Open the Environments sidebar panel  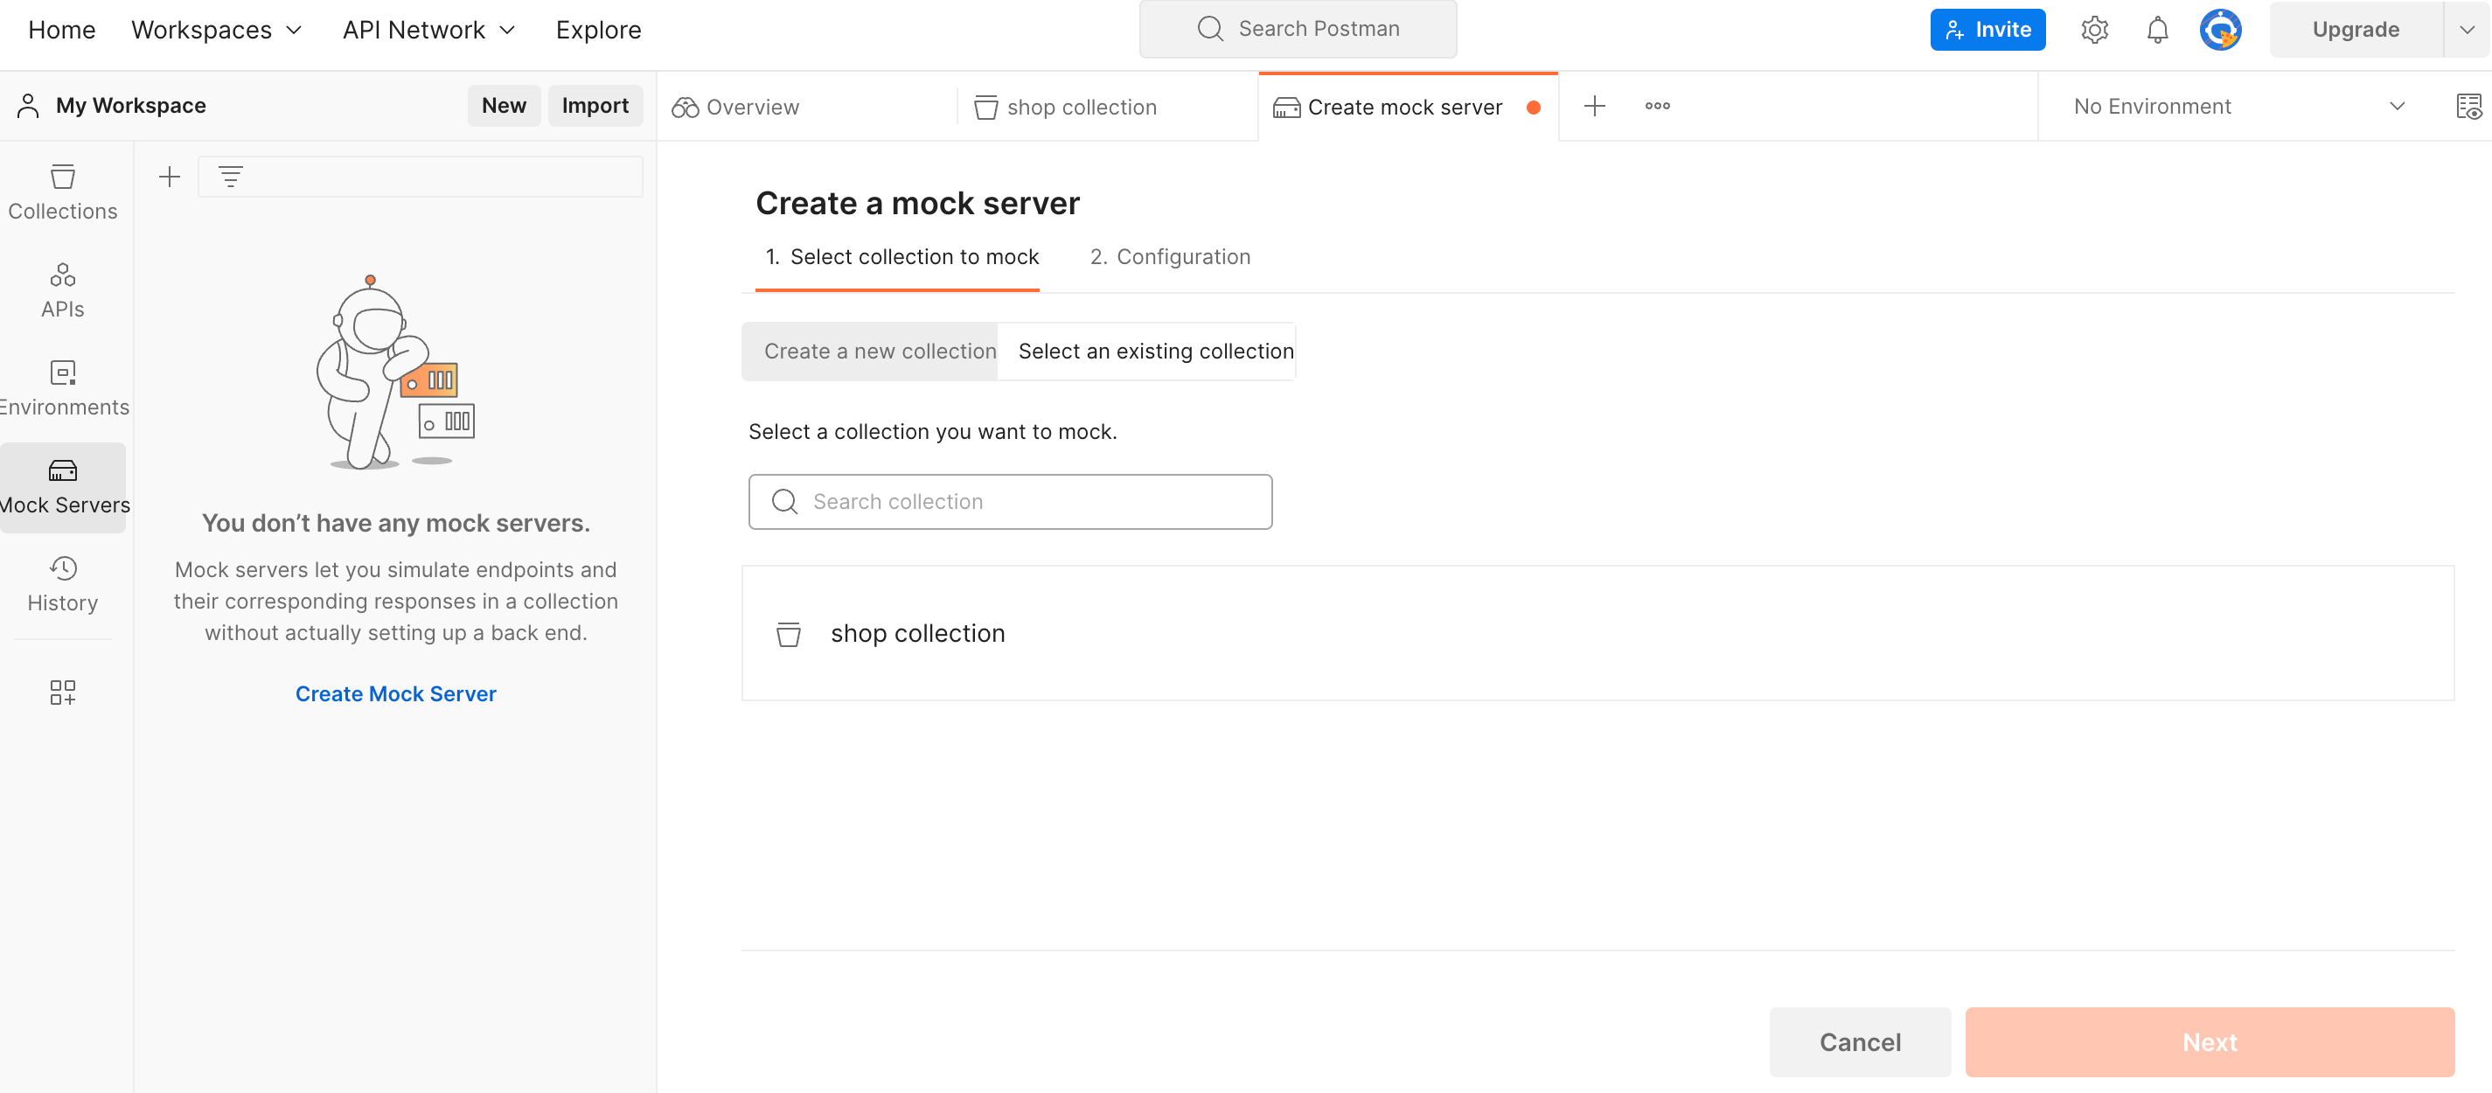63,388
